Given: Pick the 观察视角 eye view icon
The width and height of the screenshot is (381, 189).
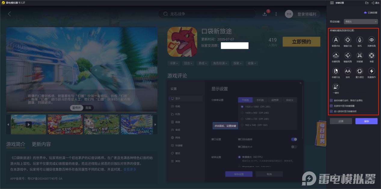Looking at the screenshot, I should 372,40.
